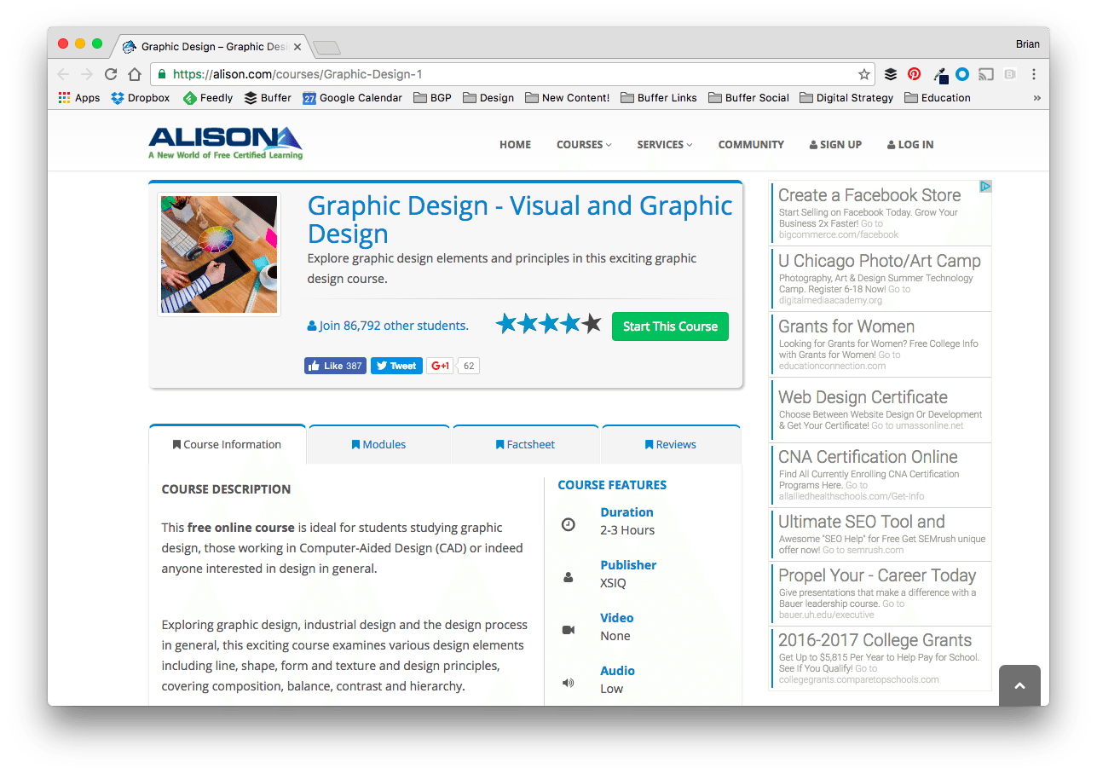1097x774 pixels.
Task: Open the COURSES dropdown menu
Action: 583,144
